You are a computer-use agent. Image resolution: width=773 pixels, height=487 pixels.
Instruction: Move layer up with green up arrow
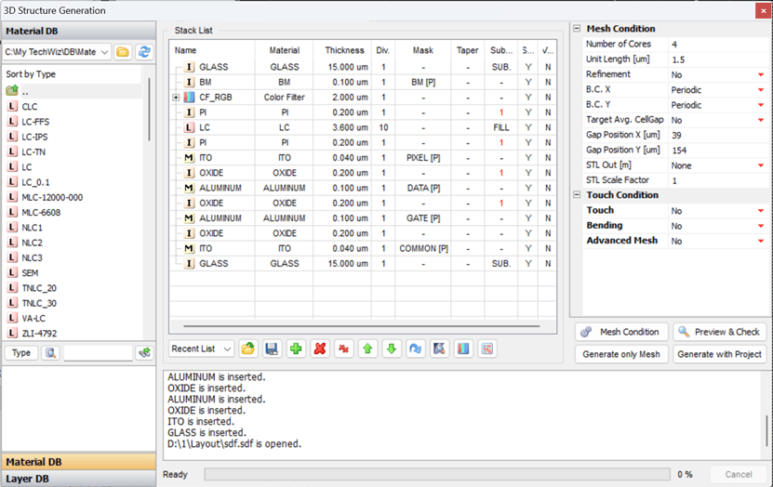[x=367, y=349]
